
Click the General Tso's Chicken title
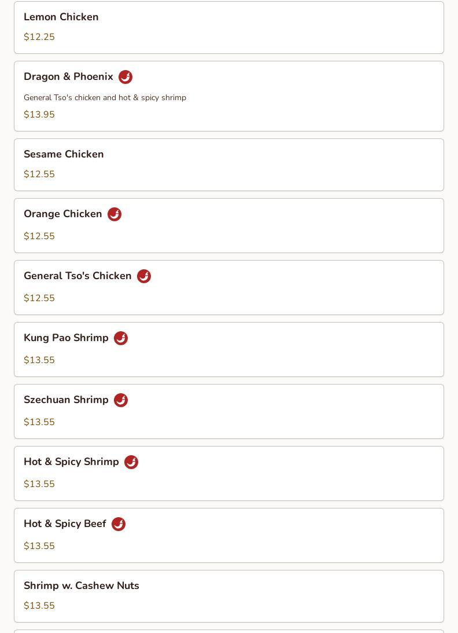78,276
